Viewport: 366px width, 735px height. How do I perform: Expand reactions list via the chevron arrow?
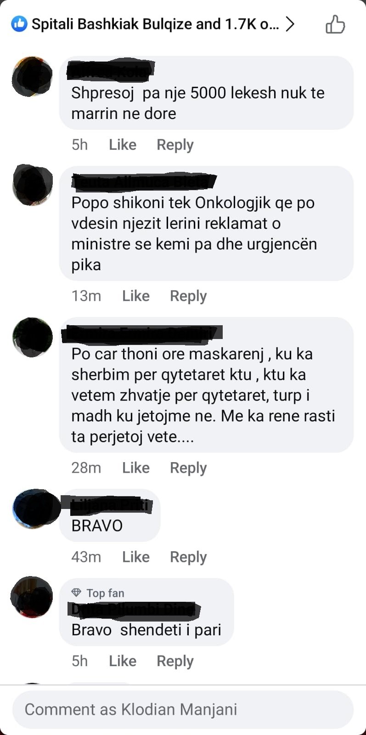(289, 24)
